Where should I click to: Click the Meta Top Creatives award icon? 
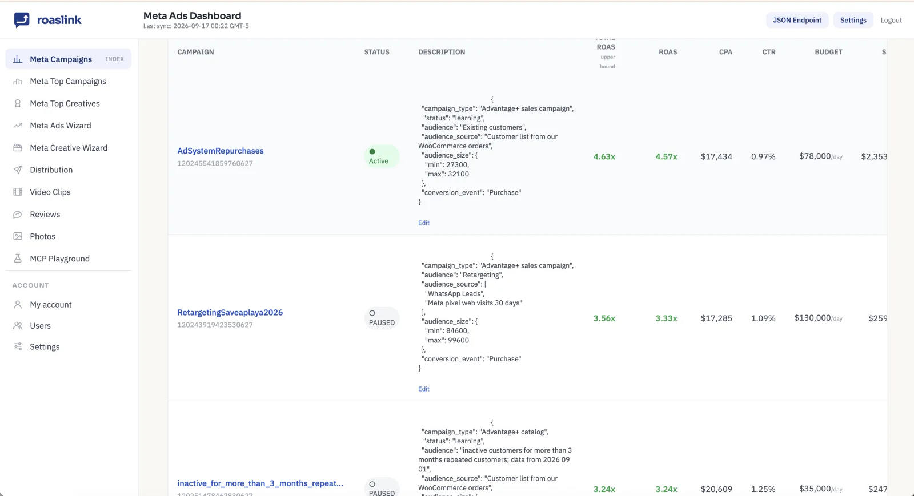(x=18, y=103)
